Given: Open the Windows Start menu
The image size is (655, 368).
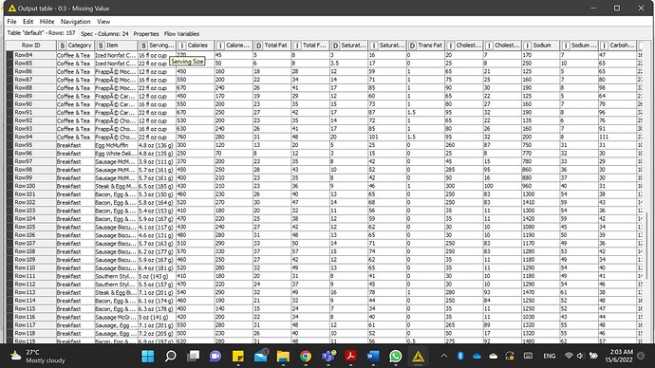Looking at the screenshot, I should (148, 356).
